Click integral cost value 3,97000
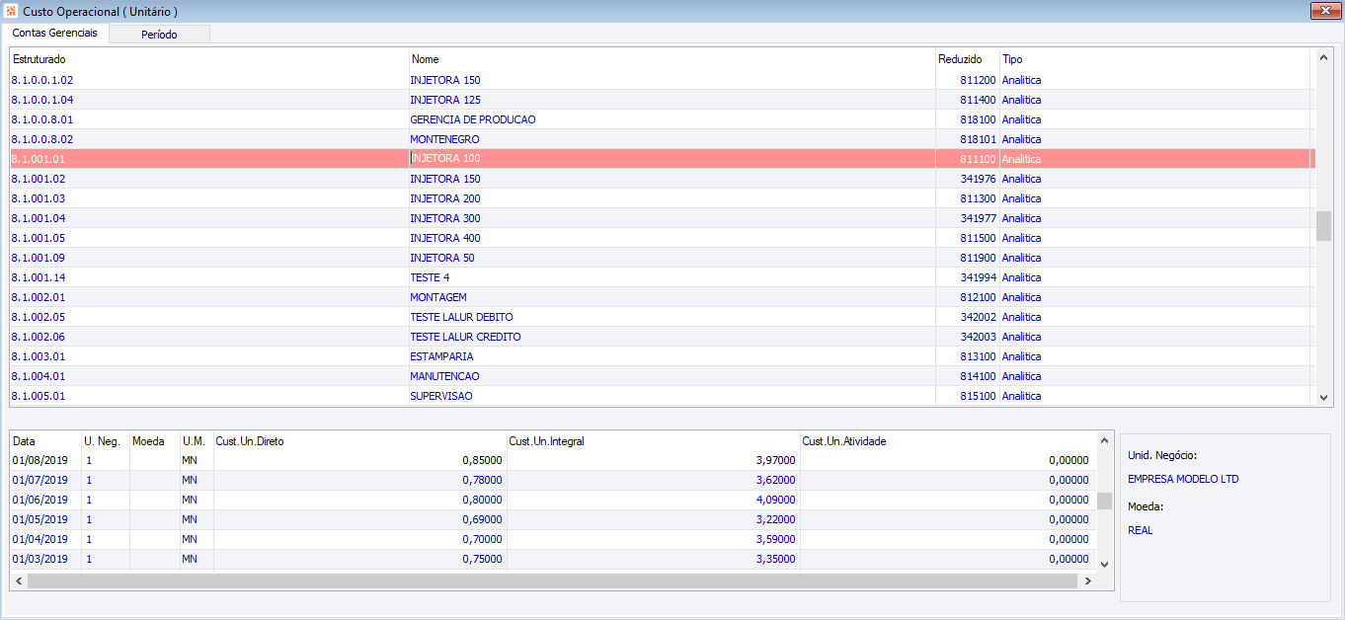Viewport: 1345px width, 620px height. (x=775, y=460)
